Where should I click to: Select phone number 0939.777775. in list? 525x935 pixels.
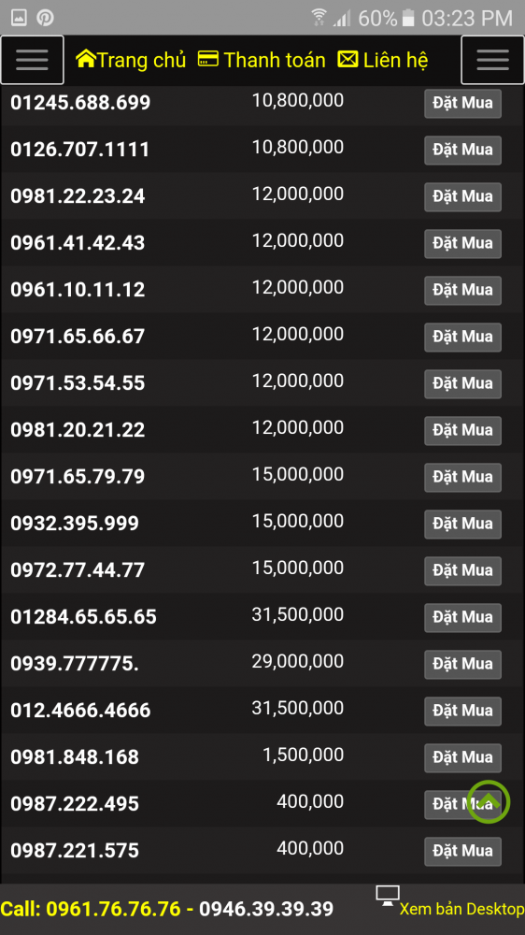(x=75, y=663)
